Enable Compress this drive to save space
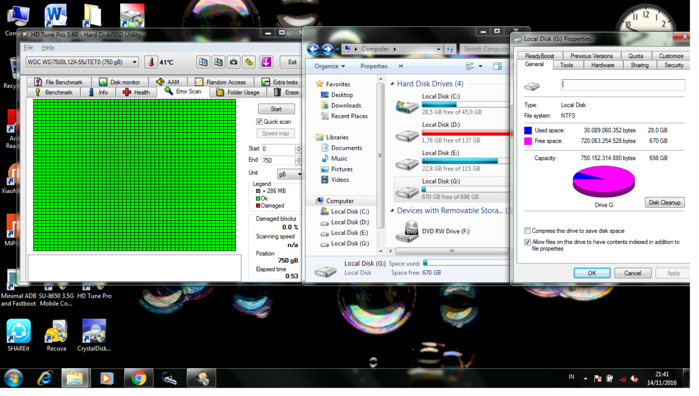The height and width of the screenshot is (396, 699). (x=528, y=231)
